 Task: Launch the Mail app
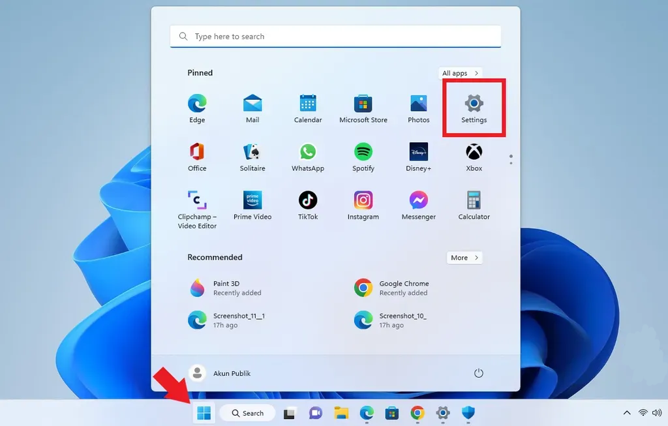252,109
